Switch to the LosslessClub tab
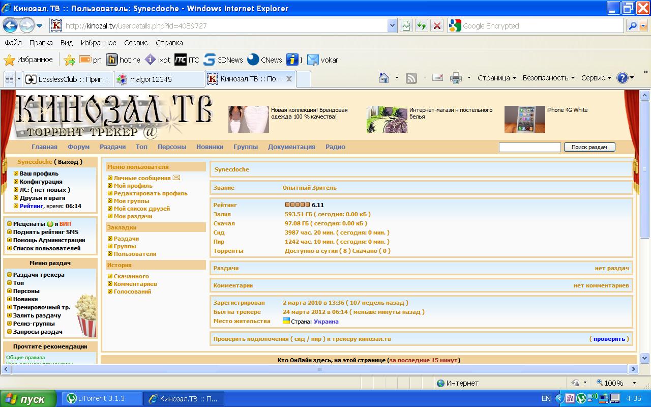This screenshot has height=407, width=651. [68, 79]
